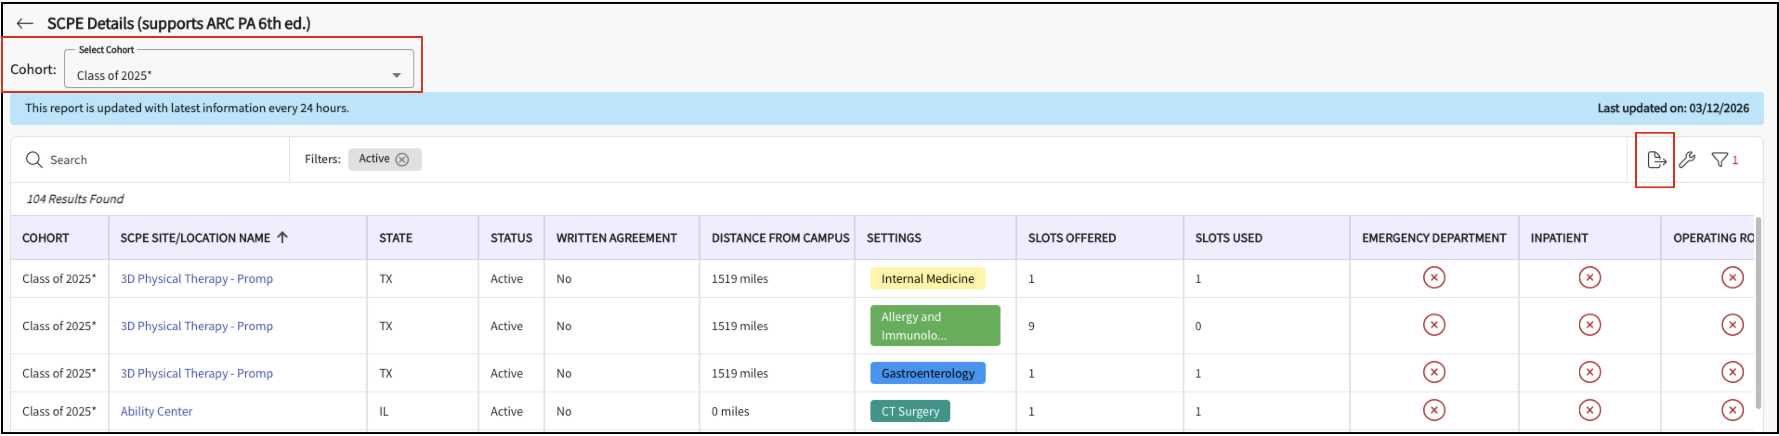Click Inpatient X icon for Ability Center row
The height and width of the screenshot is (436, 1779).
point(1589,410)
